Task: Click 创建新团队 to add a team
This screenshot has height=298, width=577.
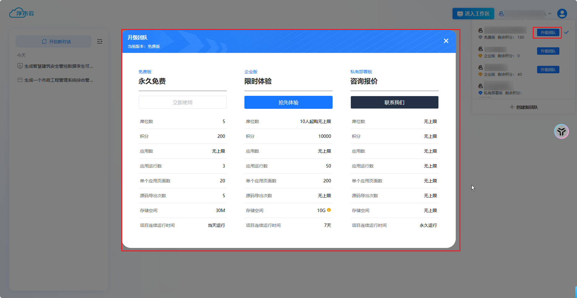Action: point(524,107)
